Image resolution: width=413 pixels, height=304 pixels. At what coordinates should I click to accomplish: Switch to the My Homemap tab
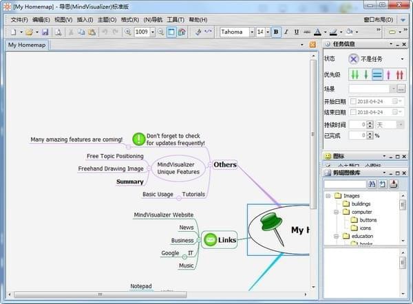(x=25, y=45)
